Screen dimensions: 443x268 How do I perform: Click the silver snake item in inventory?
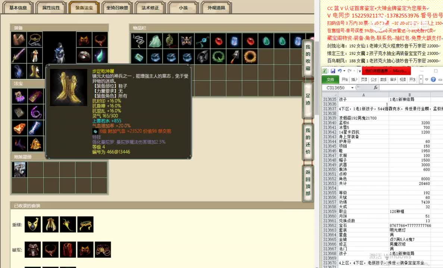(139, 41)
